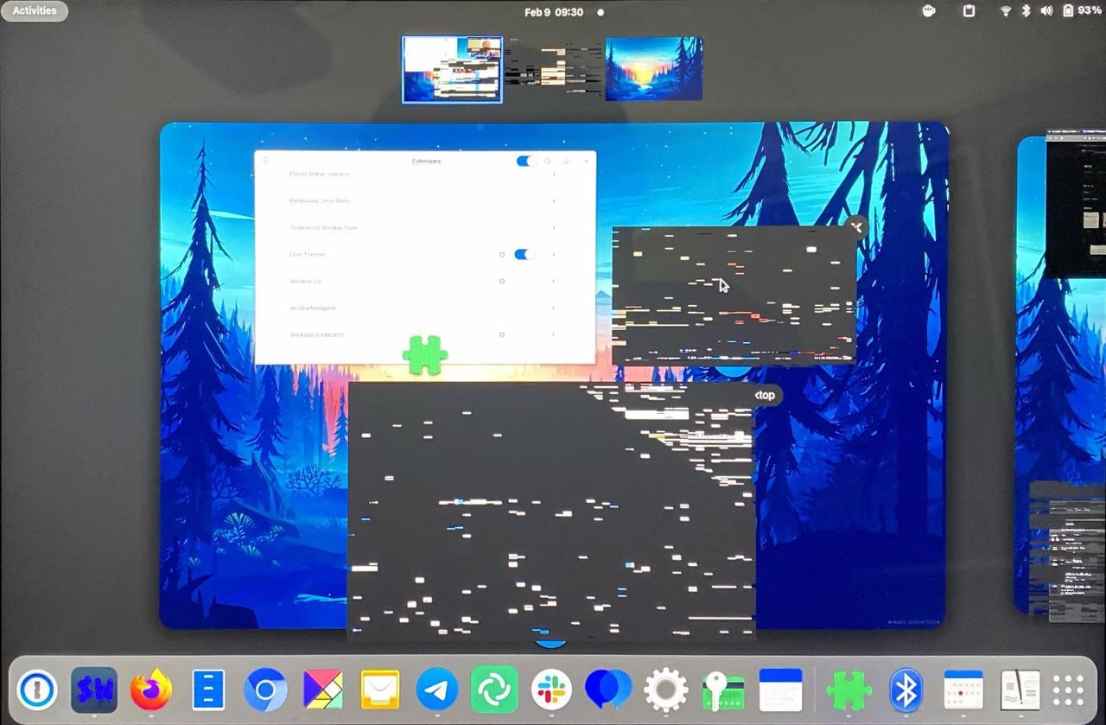The width and height of the screenshot is (1106, 725).
Task: Open Firefox from the dock
Action: [x=150, y=690]
